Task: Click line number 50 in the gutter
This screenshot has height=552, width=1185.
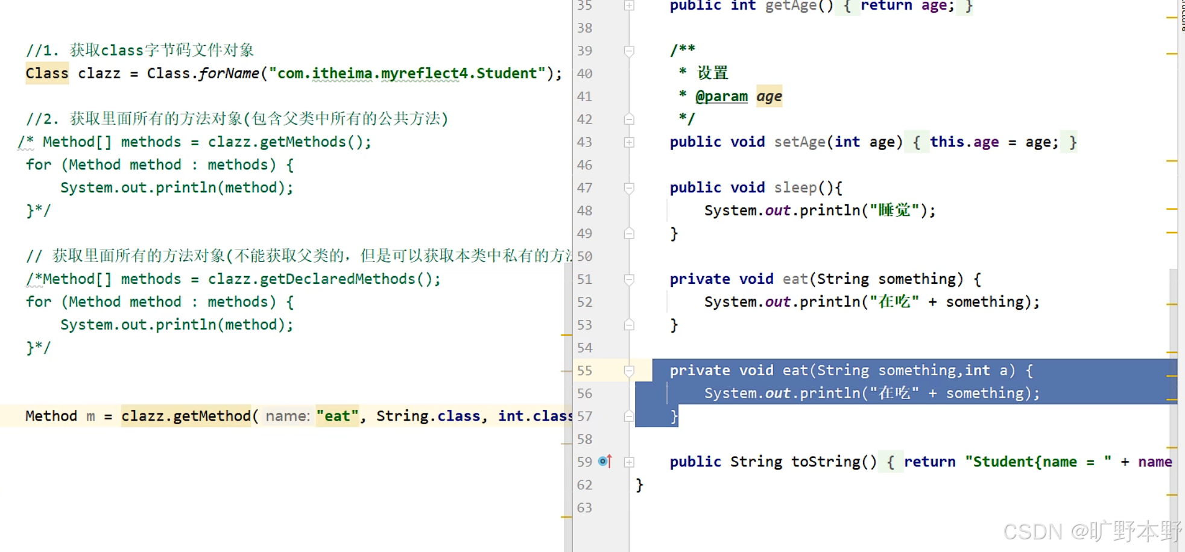Action: (584, 257)
